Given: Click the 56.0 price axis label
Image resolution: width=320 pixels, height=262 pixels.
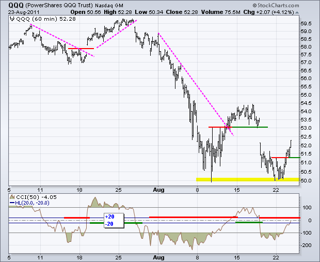Looking at the screenshot, I should 306,79.
